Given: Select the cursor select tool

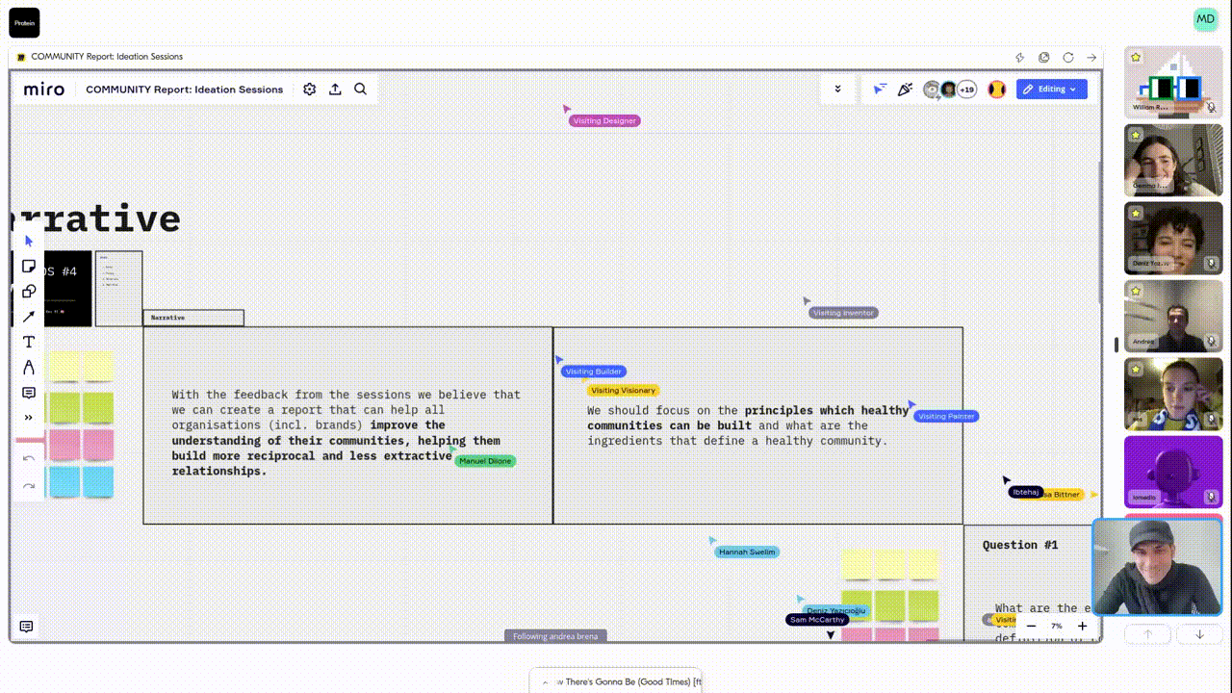Looking at the screenshot, I should click(29, 241).
